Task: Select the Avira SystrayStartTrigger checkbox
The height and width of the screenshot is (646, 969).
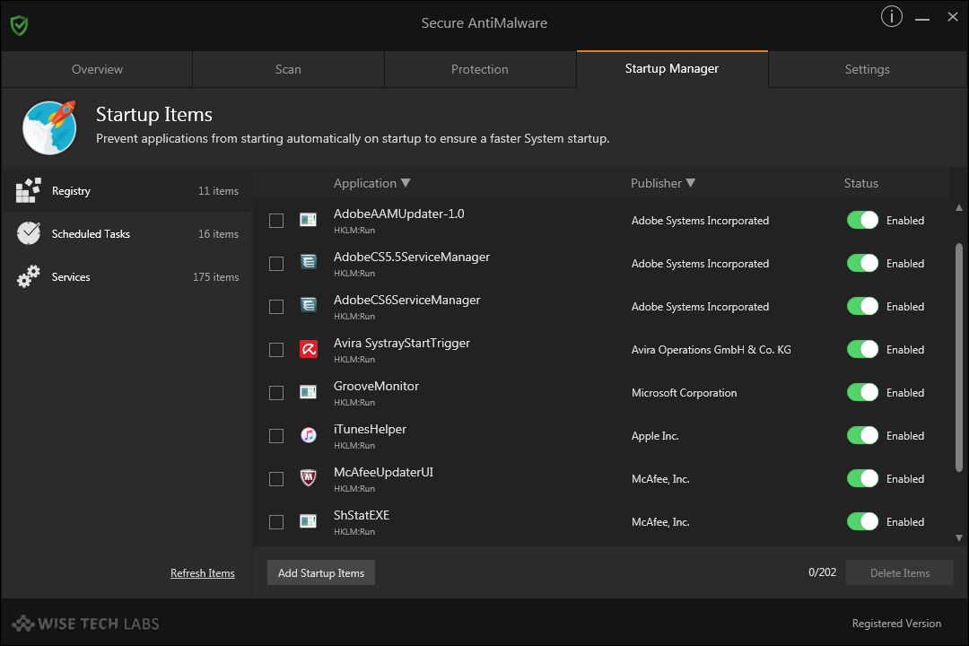Action: [276, 350]
